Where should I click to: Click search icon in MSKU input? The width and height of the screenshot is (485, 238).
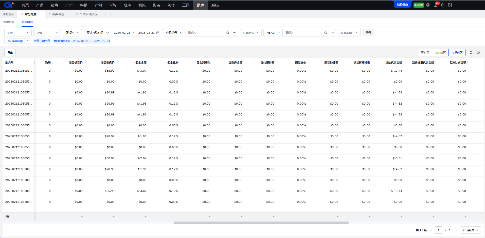click(x=326, y=33)
